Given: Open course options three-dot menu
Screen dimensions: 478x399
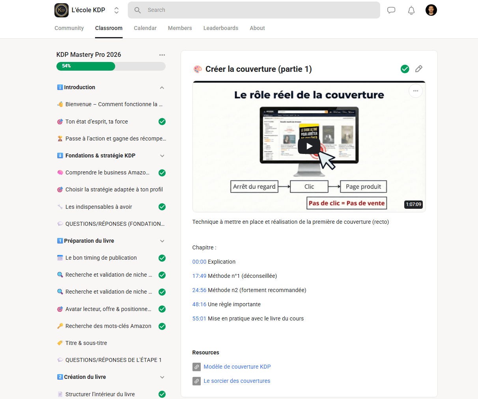Looking at the screenshot, I should pos(162,55).
